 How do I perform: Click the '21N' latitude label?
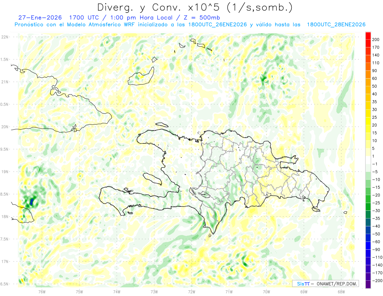[x=5, y=82]
